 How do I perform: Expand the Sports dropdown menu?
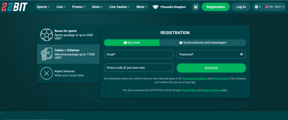pos(43,7)
